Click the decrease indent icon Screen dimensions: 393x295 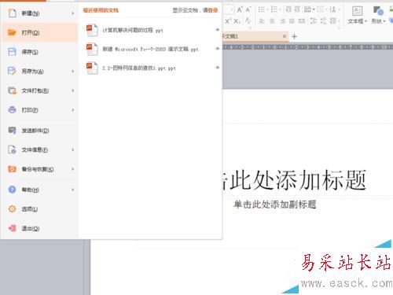288,9
